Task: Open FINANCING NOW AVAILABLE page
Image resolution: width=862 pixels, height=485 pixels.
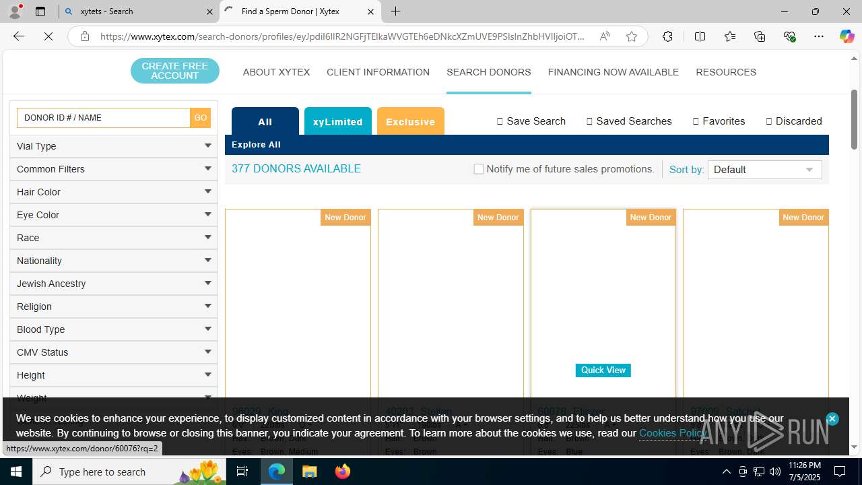Action: point(613,72)
